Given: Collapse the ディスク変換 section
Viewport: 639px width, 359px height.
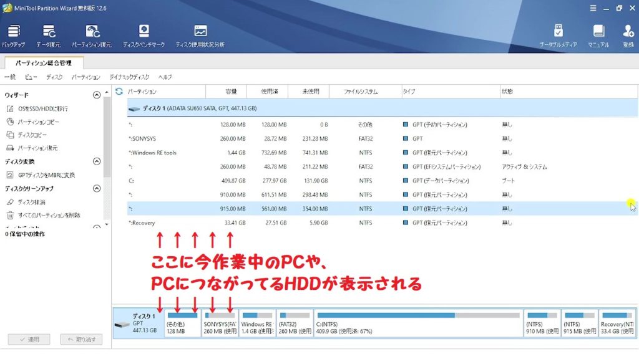Looking at the screenshot, I should (x=97, y=161).
